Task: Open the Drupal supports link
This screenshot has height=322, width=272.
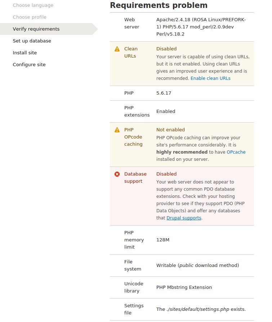Action: coord(184,218)
